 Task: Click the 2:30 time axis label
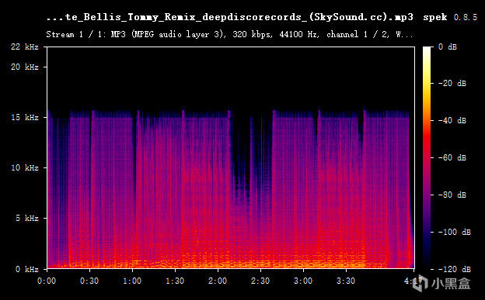[x=260, y=281]
